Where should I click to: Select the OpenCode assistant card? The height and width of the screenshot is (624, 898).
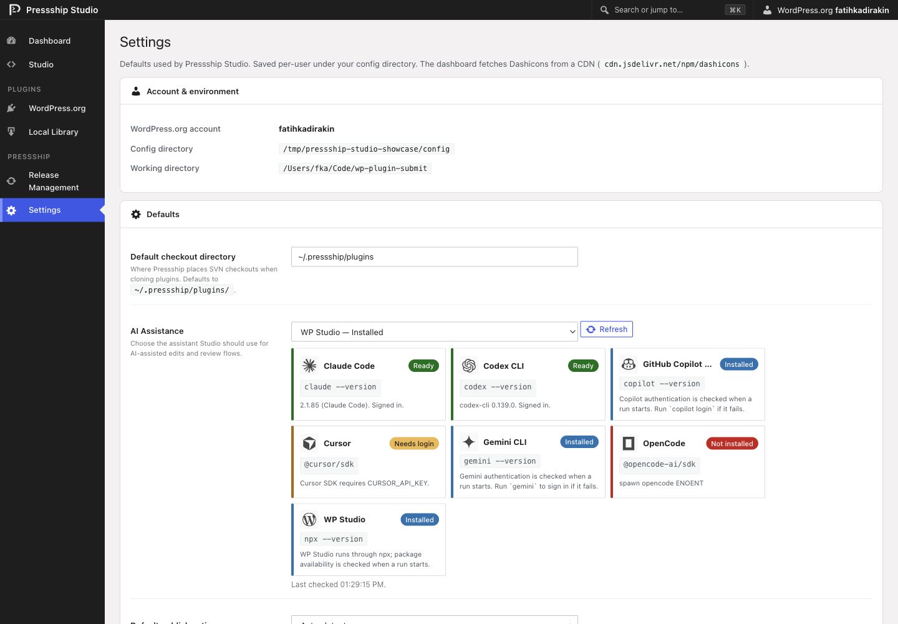[x=688, y=462]
